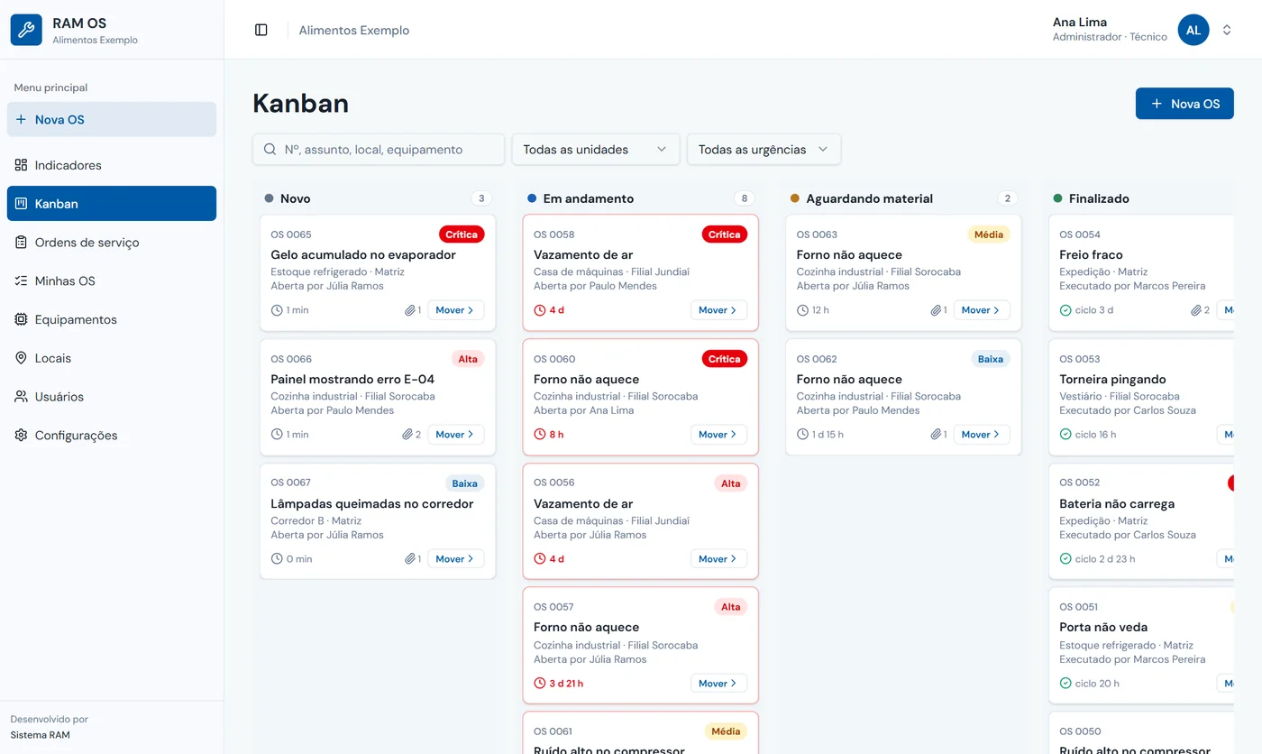Open Indicadores in the sidebar
This screenshot has height=754, width=1262.
pyautogui.click(x=112, y=165)
